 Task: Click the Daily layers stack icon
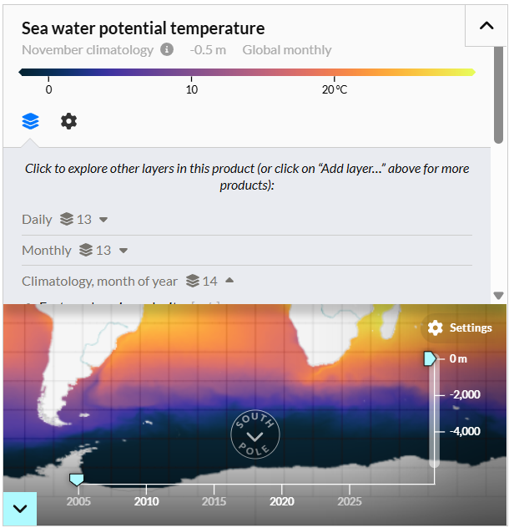(67, 219)
